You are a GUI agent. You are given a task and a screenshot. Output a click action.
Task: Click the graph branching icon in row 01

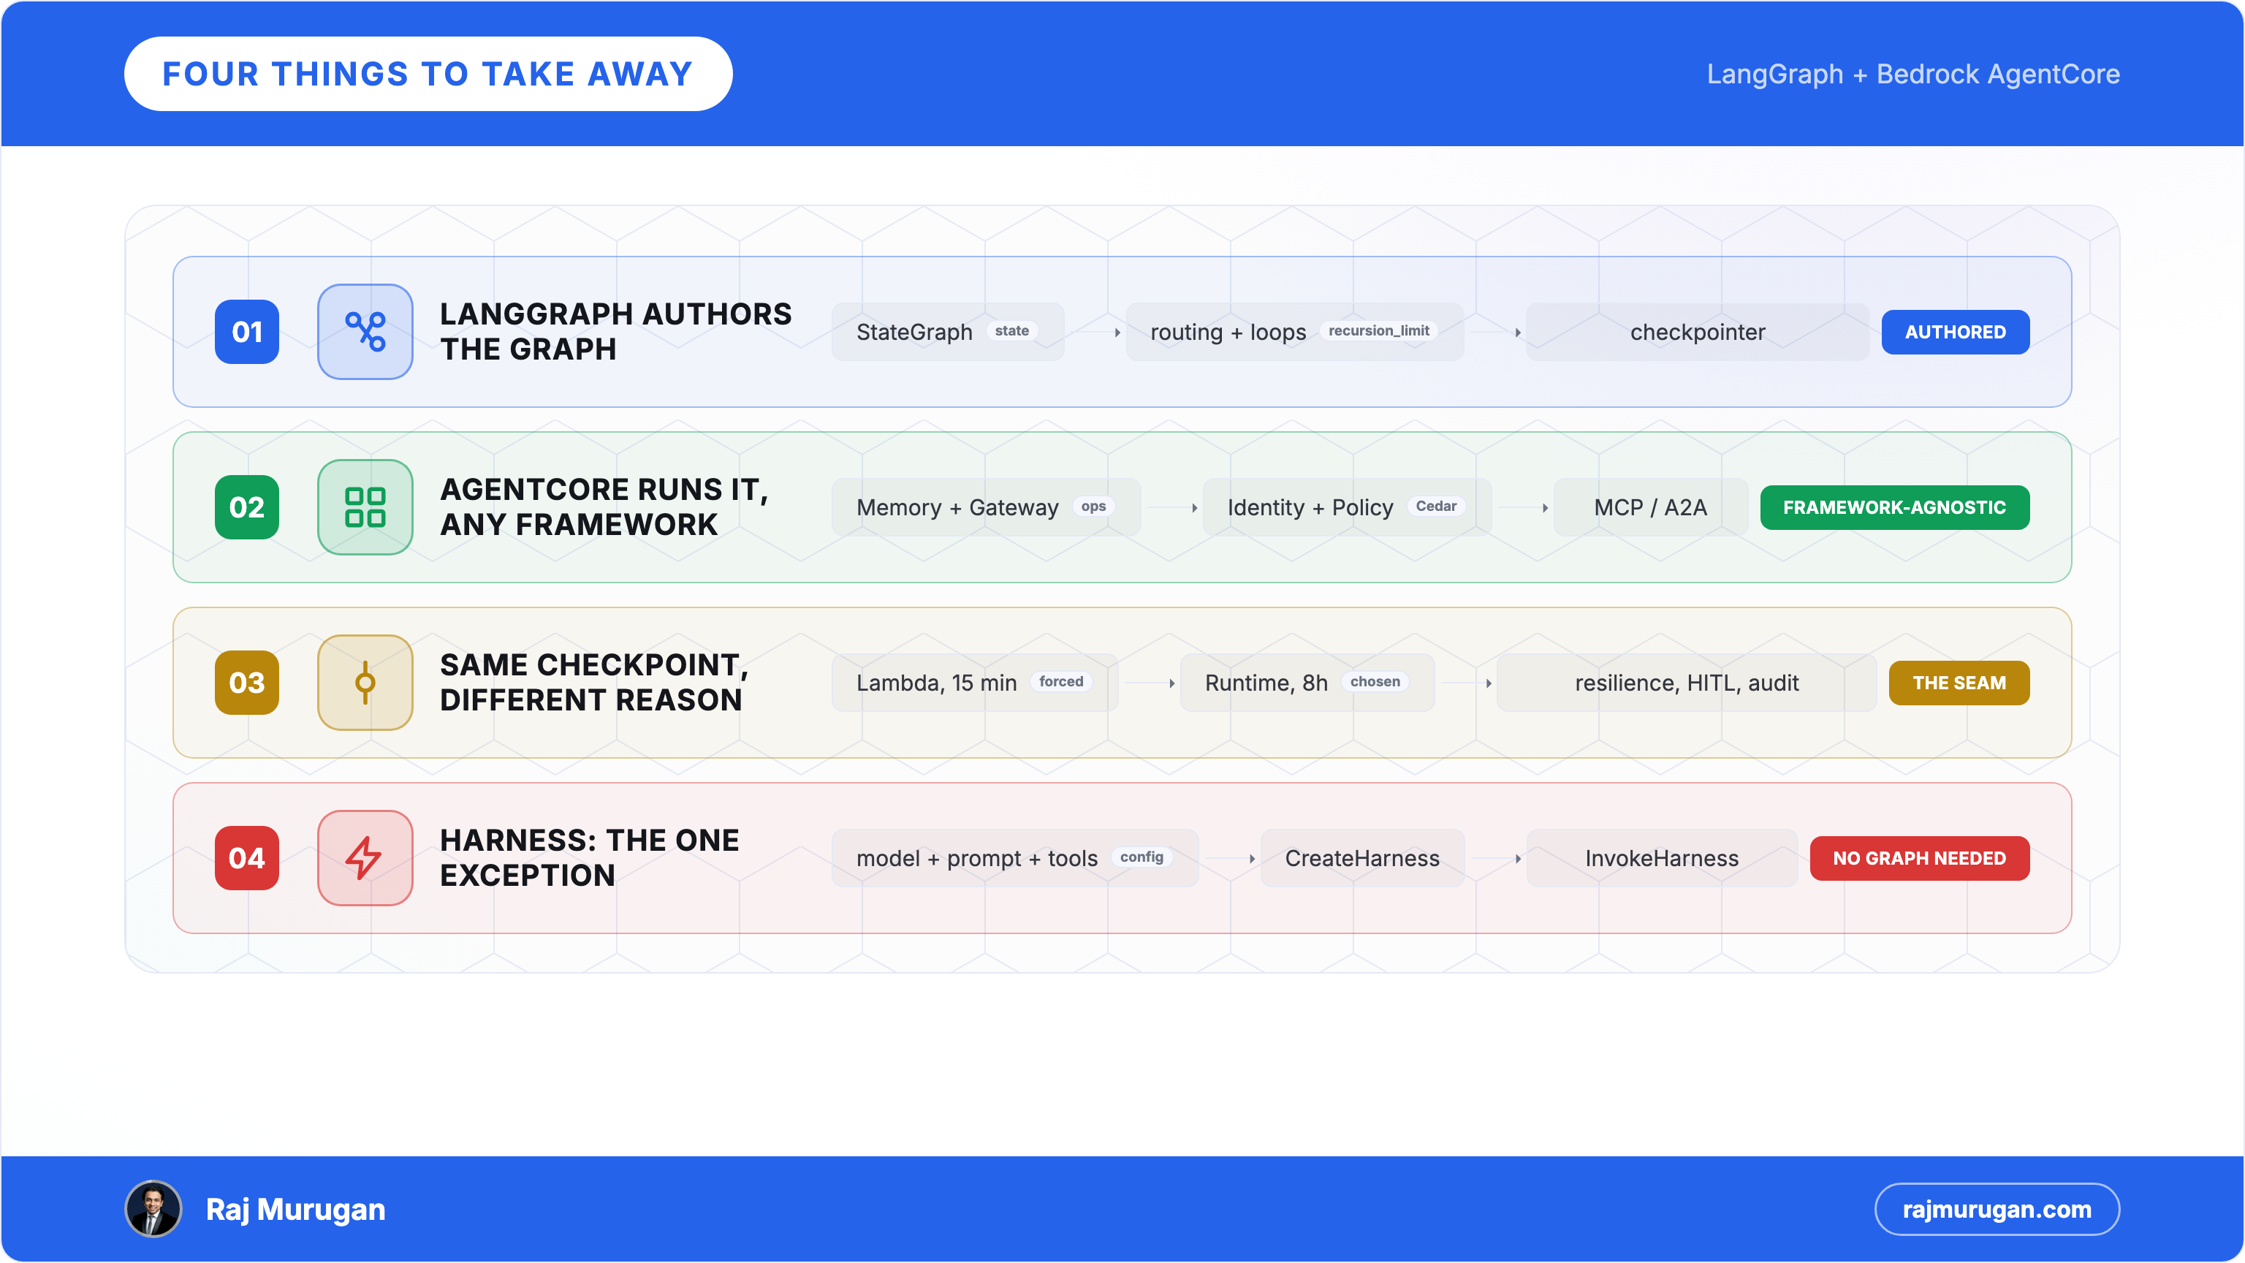[365, 331]
